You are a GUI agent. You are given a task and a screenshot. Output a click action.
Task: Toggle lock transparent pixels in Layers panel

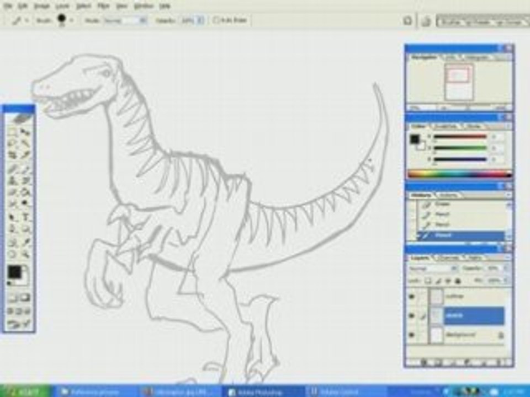coord(428,281)
